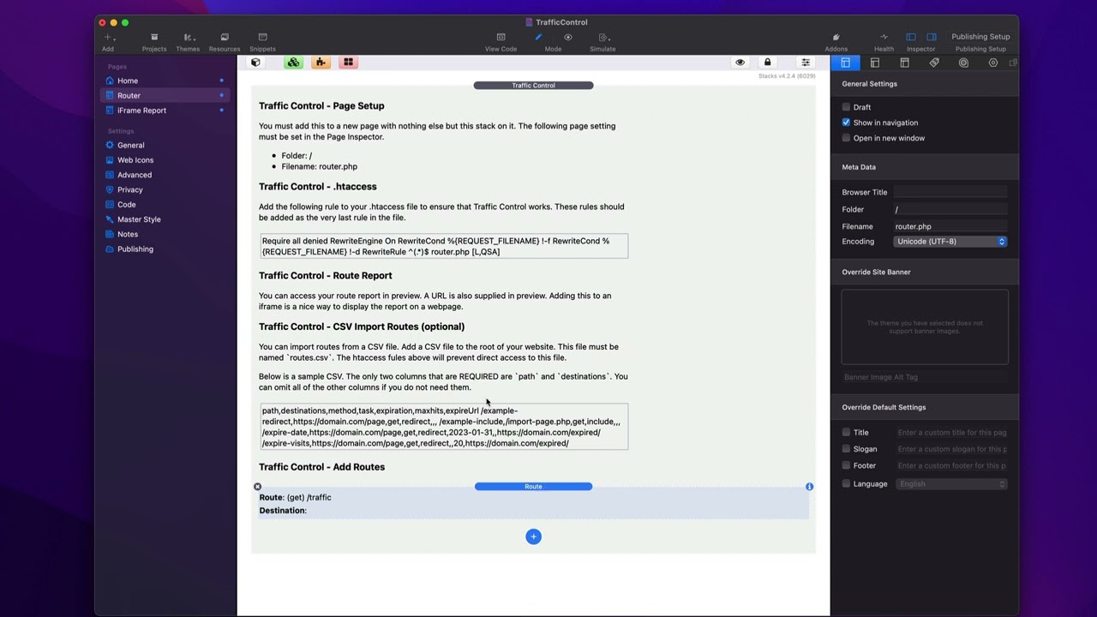The height and width of the screenshot is (617, 1097).
Task: Select the tag-shaped inspector tab
Action: click(934, 63)
